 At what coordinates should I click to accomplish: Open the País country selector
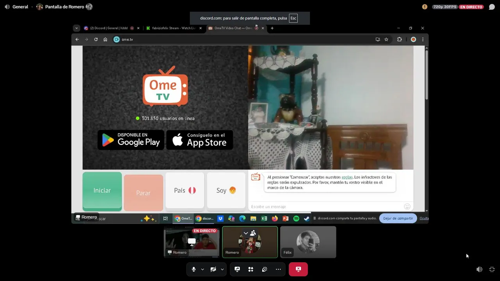pos(185,190)
